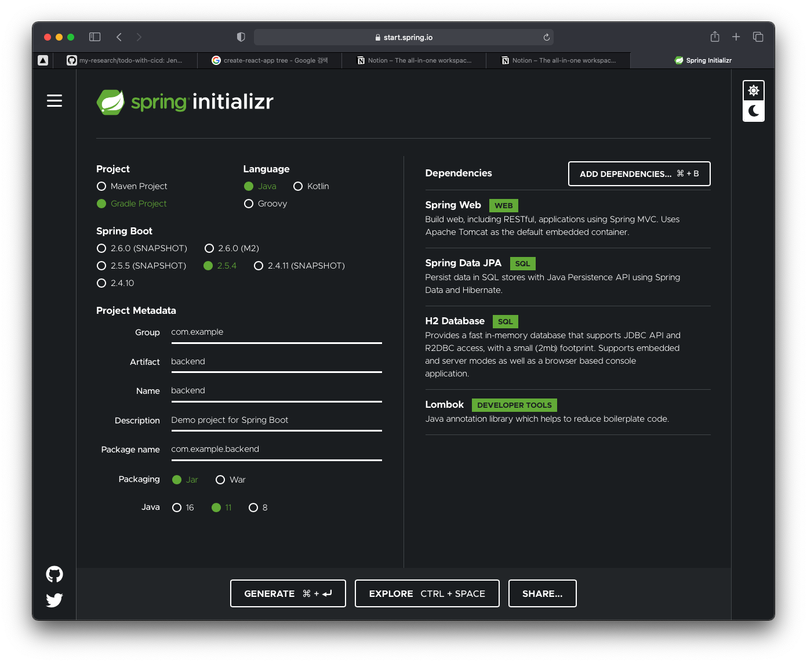
Task: Switch to dark theme moon icon
Action: click(754, 111)
